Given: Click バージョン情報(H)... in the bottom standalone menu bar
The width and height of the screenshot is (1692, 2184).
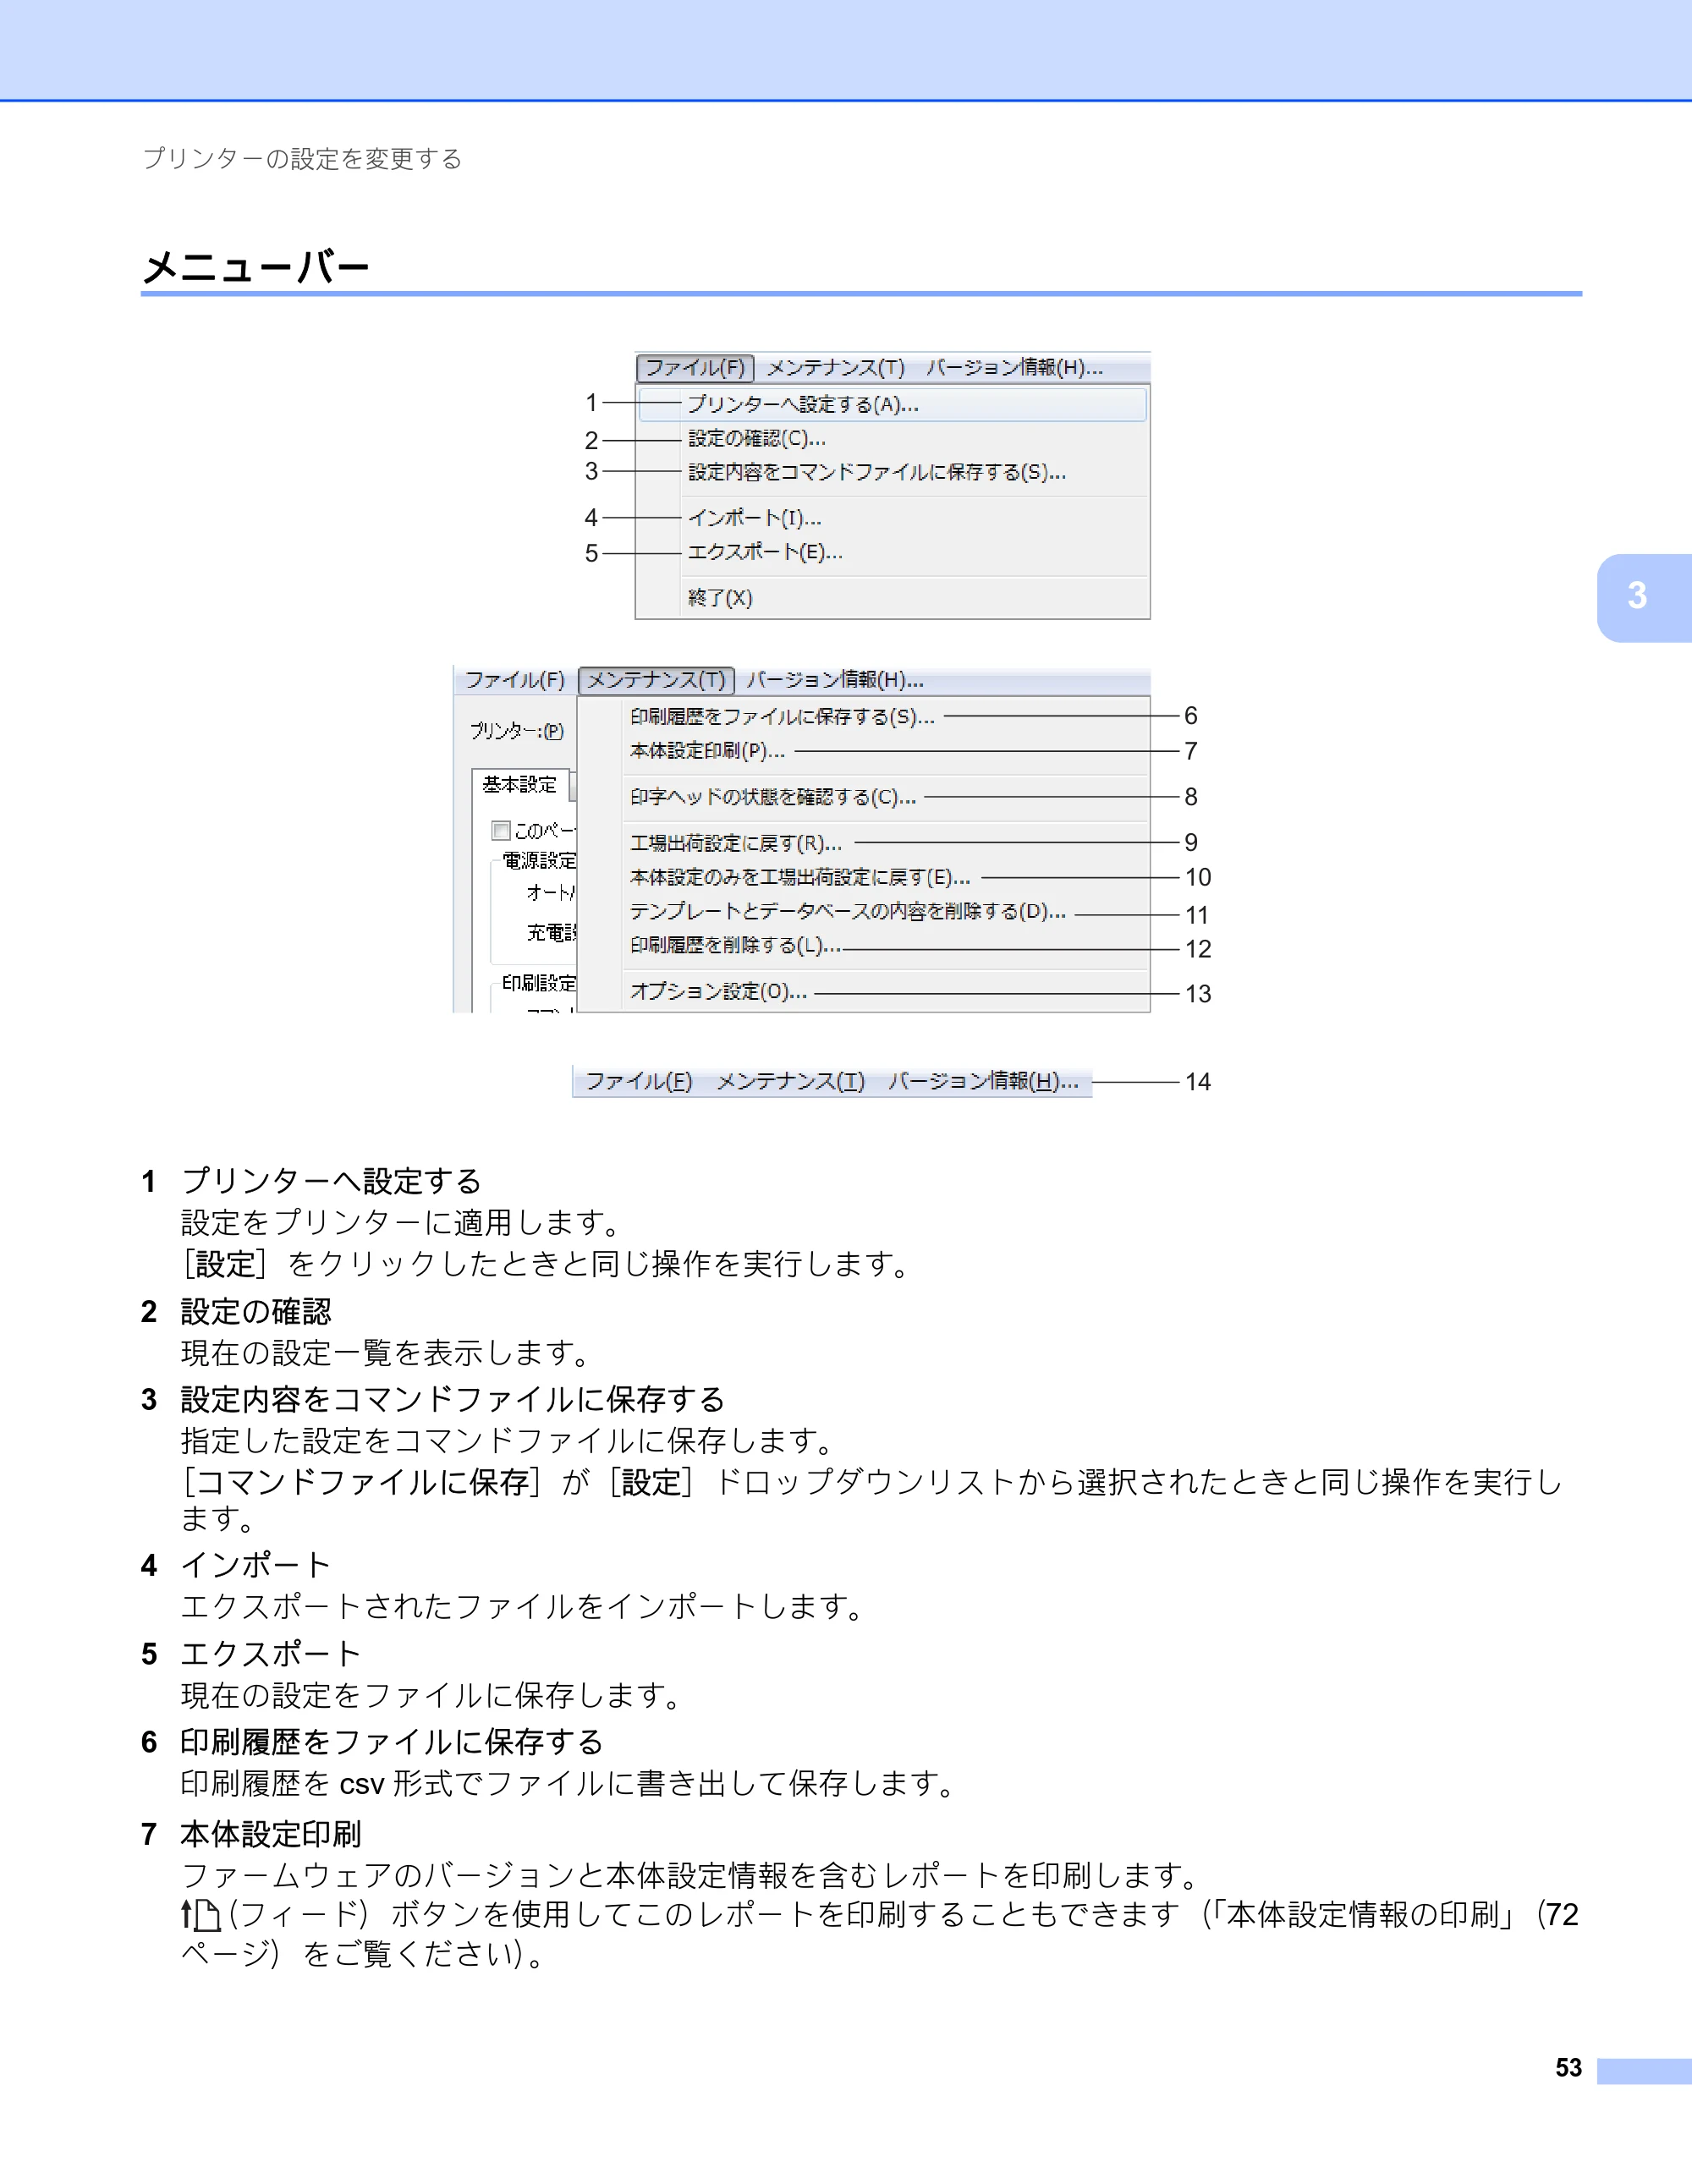Looking at the screenshot, I should 983,1081.
